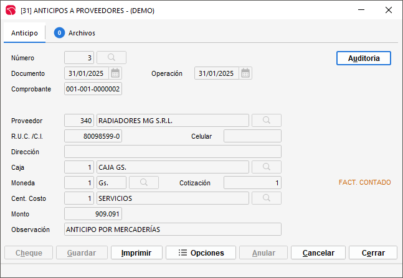This screenshot has height=278, width=403.
Task: Click the Moneda search magnifier icon
Action: 143,183
